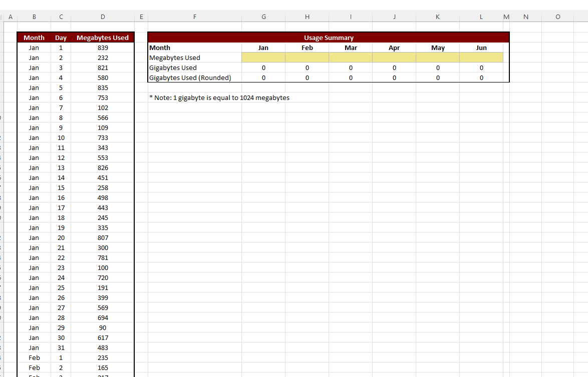Select column D header
Image resolution: width=588 pixels, height=377 pixels.
click(x=103, y=17)
